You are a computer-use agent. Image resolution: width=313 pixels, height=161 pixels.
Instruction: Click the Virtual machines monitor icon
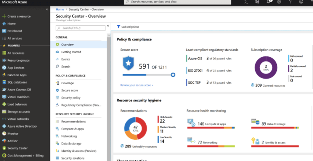click(4, 97)
